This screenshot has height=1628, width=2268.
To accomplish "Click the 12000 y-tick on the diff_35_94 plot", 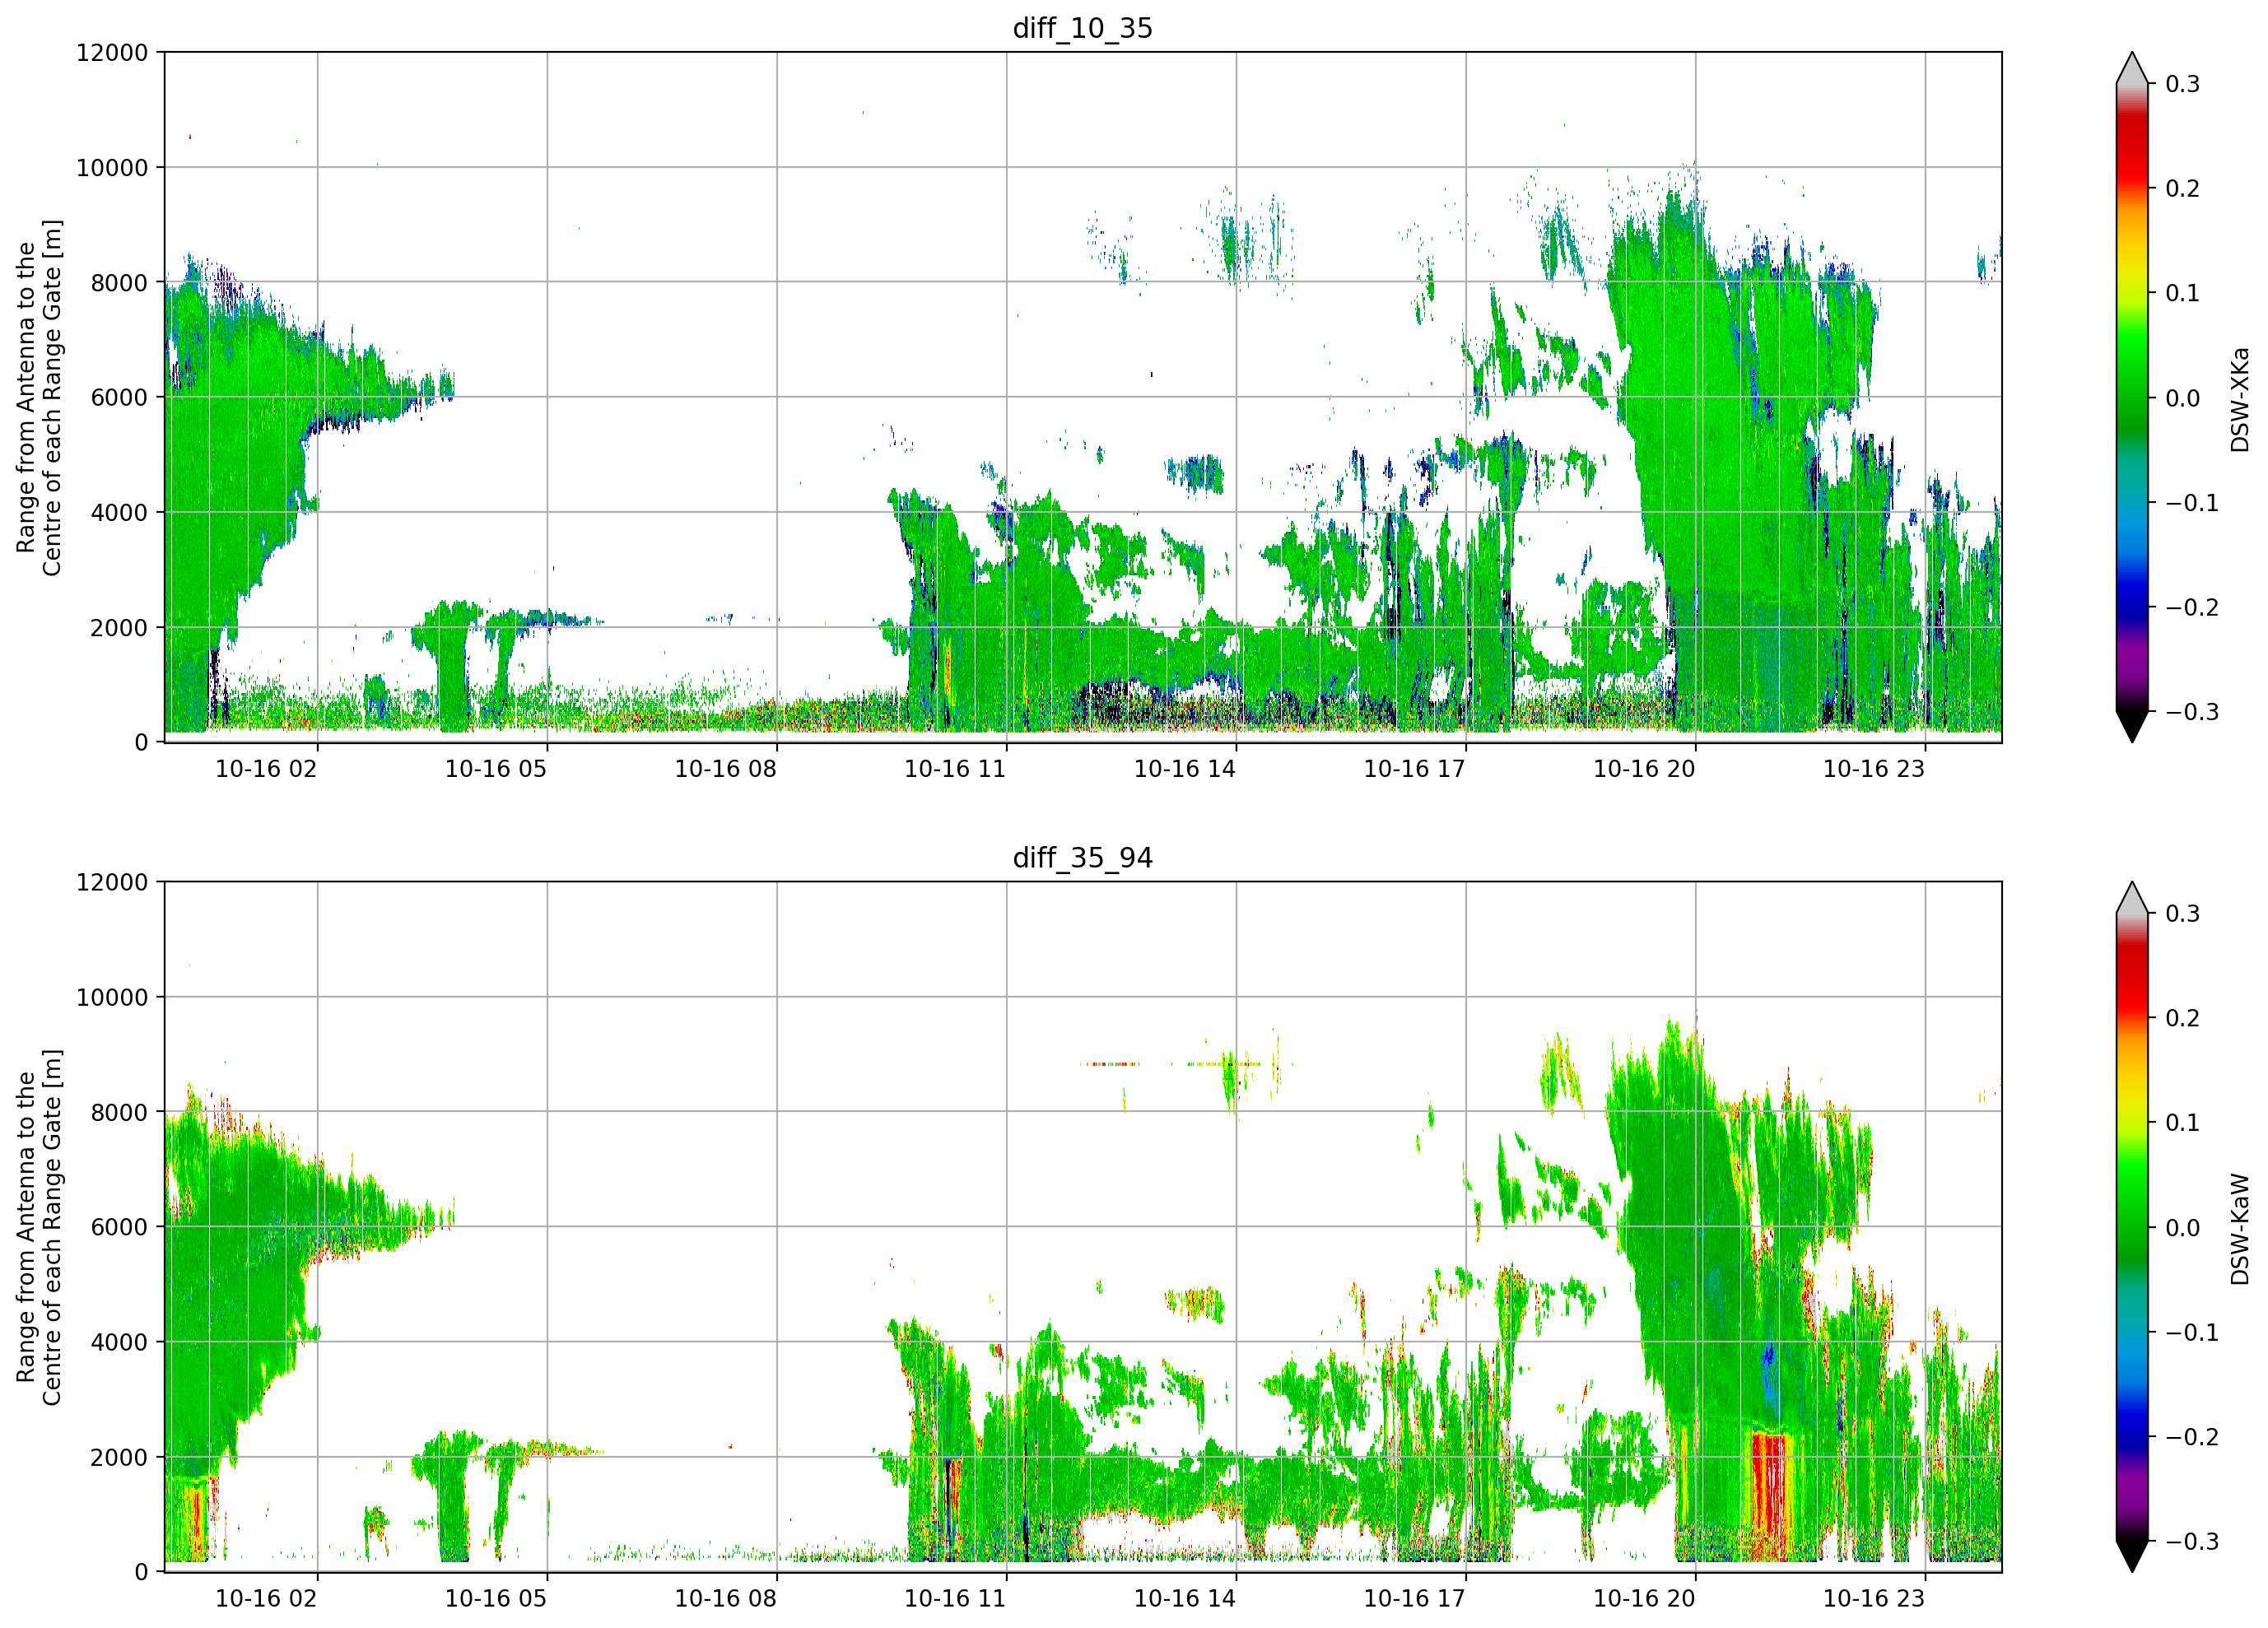I will 112,882.
